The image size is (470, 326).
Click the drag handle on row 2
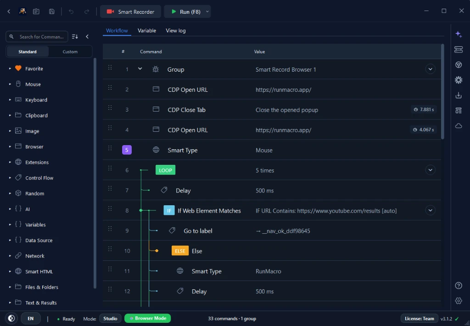coord(110,88)
